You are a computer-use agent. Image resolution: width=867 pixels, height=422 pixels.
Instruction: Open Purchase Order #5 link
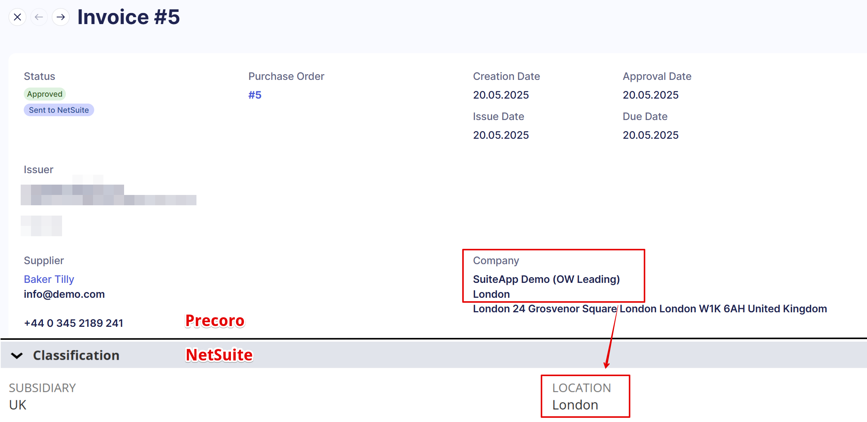pyautogui.click(x=255, y=95)
